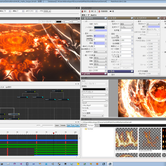Toggle the 表示 checkbox in the generation shape panel
Screen dimensions: 166x166
(147, 27)
